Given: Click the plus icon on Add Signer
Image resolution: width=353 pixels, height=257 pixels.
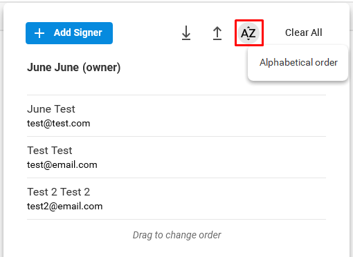Looking at the screenshot, I should pyautogui.click(x=39, y=33).
